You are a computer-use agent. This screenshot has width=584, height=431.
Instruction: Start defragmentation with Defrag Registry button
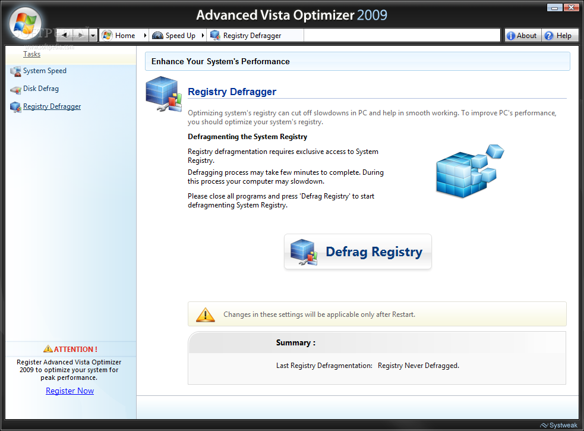coord(358,251)
